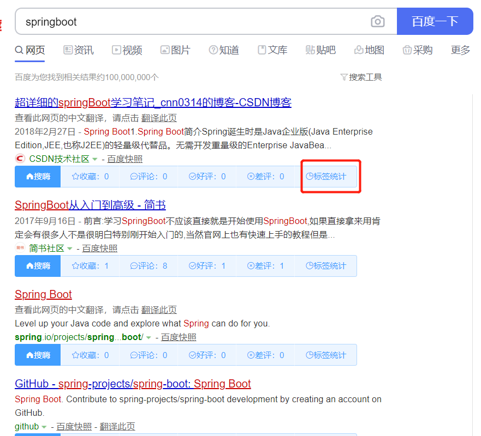The width and height of the screenshot is (481, 436).
Task: Expand the github source dropdown arrow
Action: click(44, 427)
